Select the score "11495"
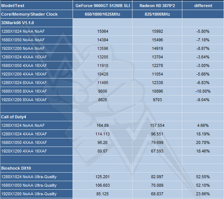The width and height of the screenshot is (224, 199). click(103, 83)
